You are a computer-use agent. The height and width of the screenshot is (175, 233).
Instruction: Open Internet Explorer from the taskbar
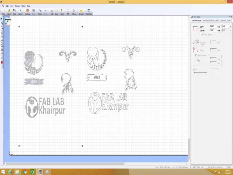pyautogui.click(x=10, y=172)
